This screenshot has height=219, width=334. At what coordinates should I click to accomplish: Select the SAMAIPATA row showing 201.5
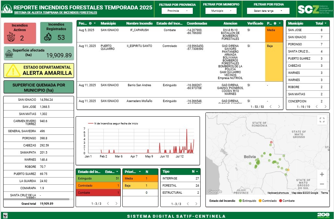click(x=39, y=153)
